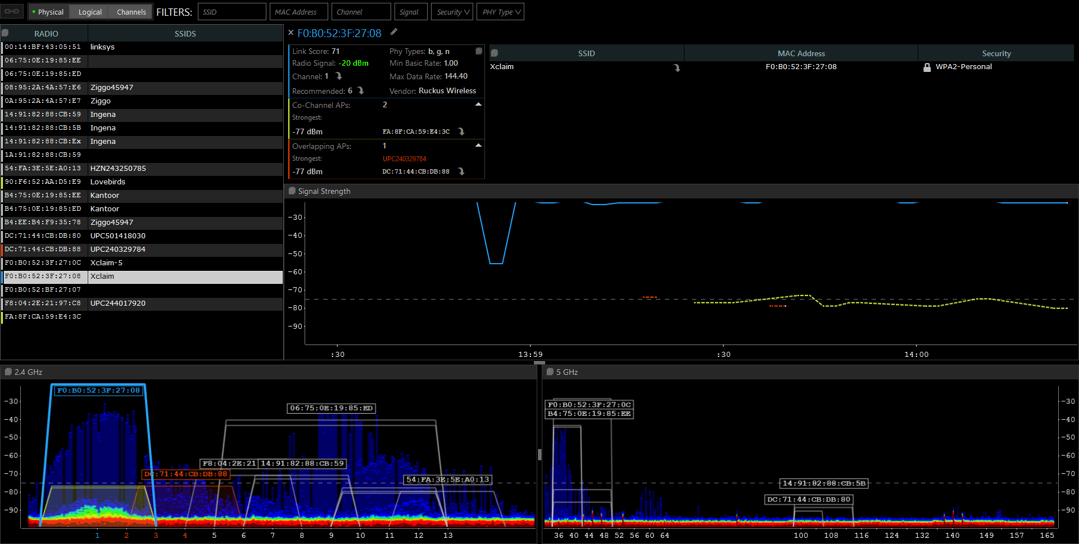1079x544 pixels.
Task: Open the Security filter dropdown
Action: click(452, 12)
